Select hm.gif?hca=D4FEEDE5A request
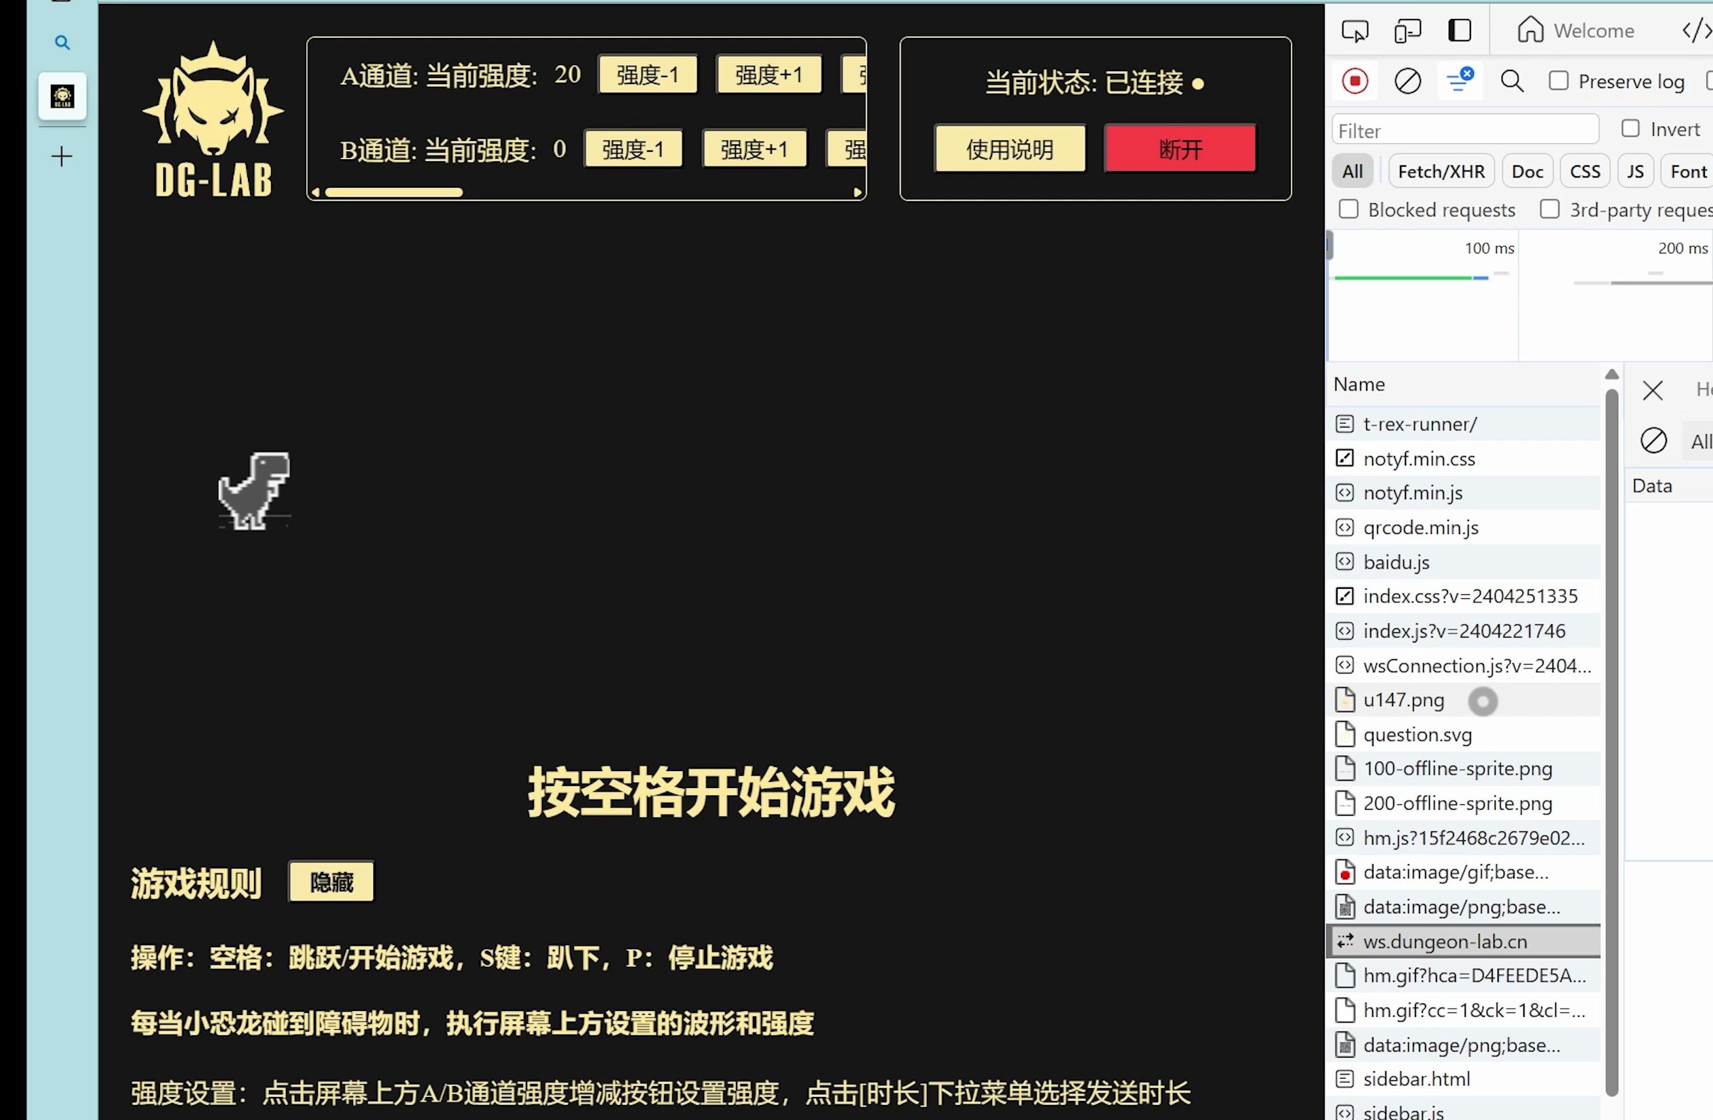The width and height of the screenshot is (1713, 1120). (1463, 975)
